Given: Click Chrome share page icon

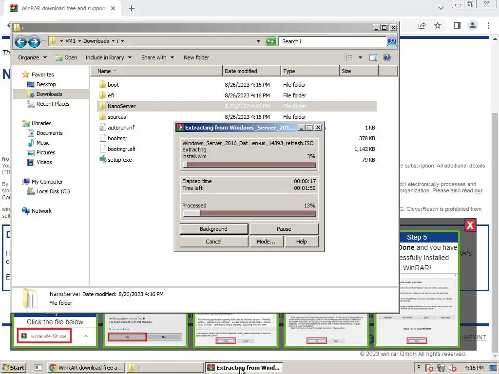Looking at the screenshot, I should click(x=422, y=25).
